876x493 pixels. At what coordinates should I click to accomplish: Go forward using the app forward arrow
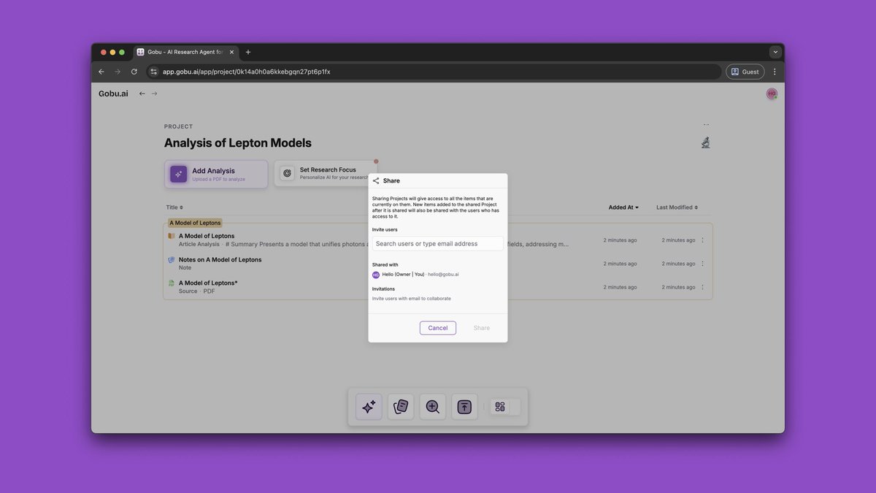click(154, 93)
